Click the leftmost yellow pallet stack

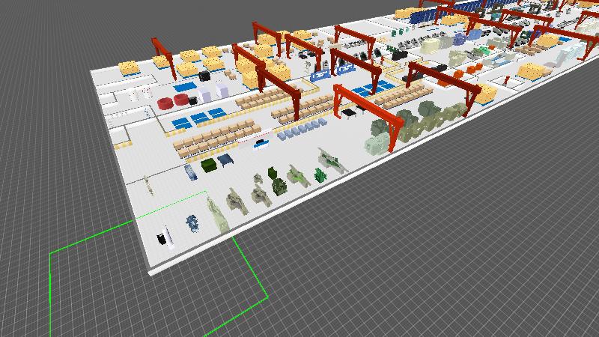coord(130,68)
